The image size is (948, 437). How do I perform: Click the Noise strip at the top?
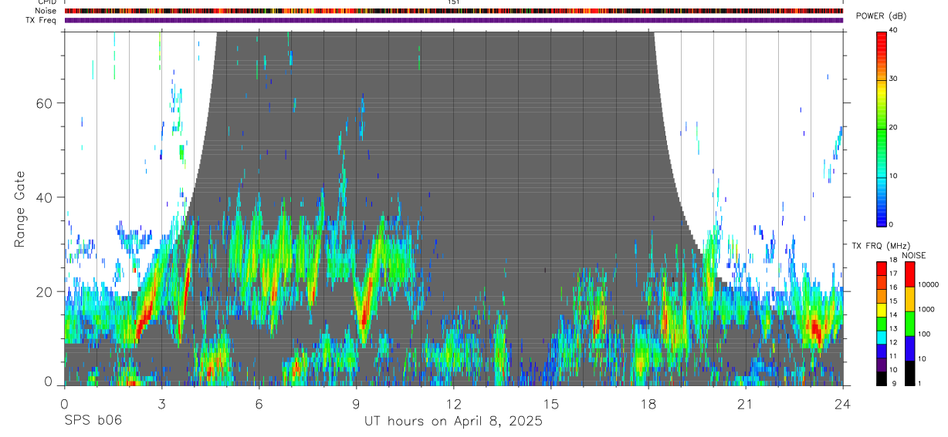coord(453,11)
